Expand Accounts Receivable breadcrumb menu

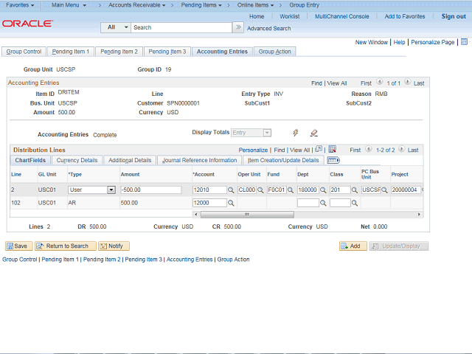click(x=137, y=5)
